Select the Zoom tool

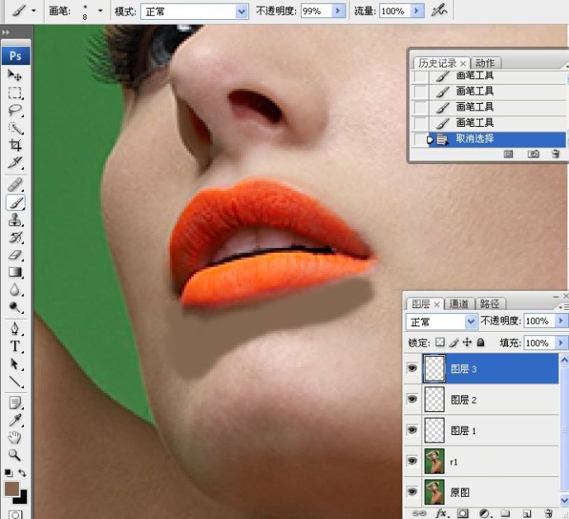tap(15, 455)
